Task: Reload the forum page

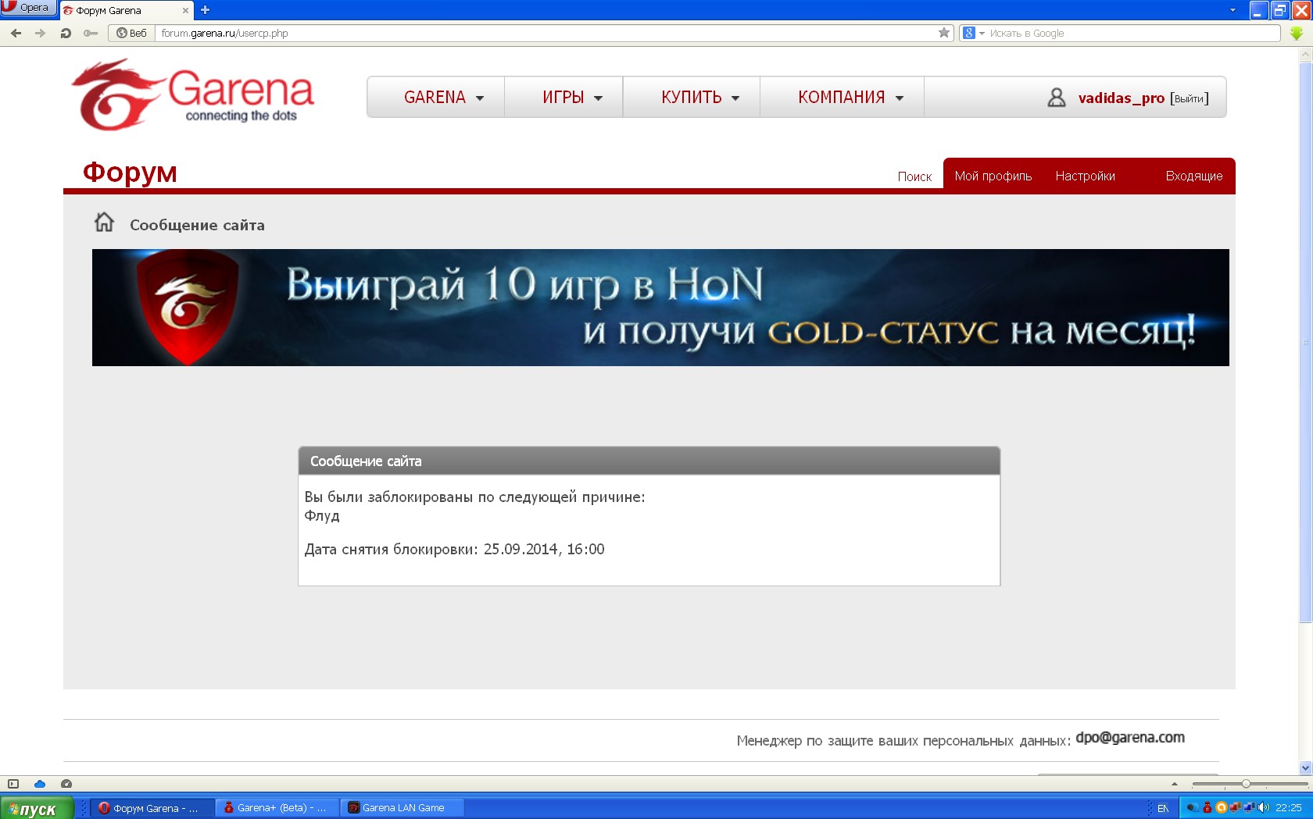Action: point(66,33)
